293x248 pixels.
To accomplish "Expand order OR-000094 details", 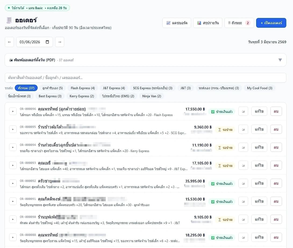I will point(13,147).
